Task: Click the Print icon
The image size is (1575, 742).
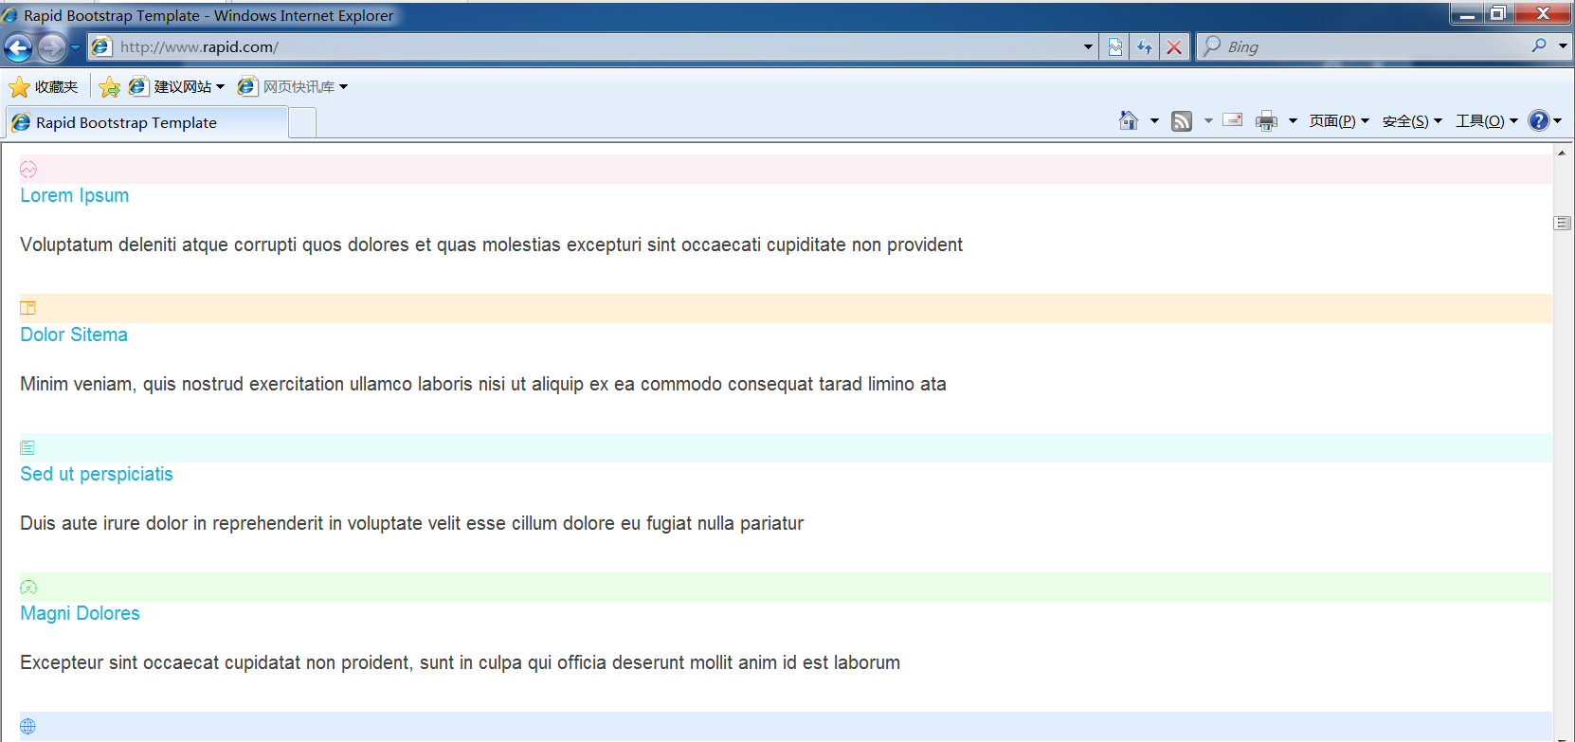Action: point(1266,120)
